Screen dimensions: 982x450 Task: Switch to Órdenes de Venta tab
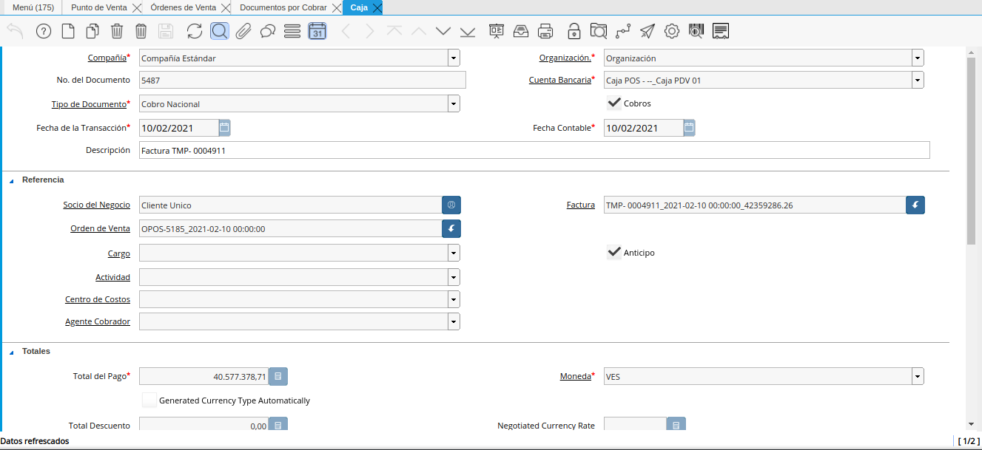click(183, 7)
